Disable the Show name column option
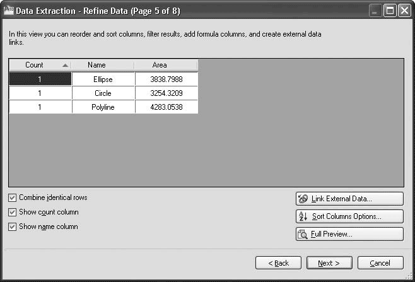This screenshot has height=282, width=415. (12, 226)
